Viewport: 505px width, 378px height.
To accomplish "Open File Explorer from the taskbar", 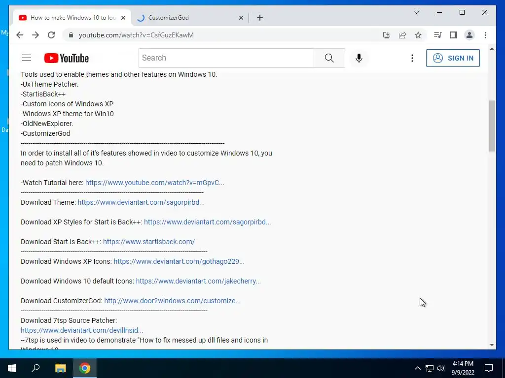I will point(60,368).
